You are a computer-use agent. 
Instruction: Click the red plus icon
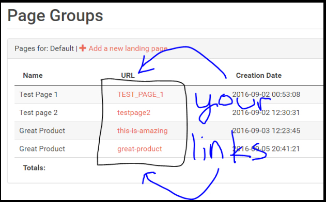pyautogui.click(x=83, y=48)
